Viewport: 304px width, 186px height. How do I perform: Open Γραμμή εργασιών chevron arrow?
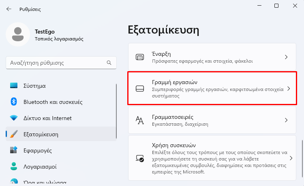[288, 89]
